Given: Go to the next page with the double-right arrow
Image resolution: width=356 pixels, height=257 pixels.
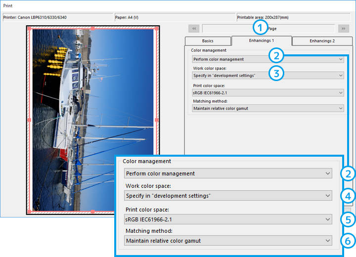Looking at the screenshot, I should coord(343,29).
